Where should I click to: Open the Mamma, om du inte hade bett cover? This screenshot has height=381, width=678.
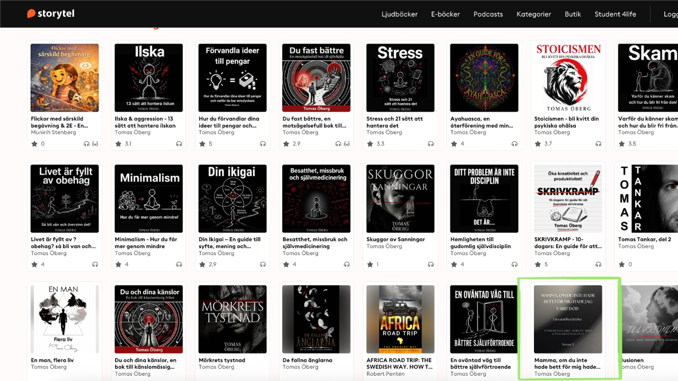pos(568,319)
